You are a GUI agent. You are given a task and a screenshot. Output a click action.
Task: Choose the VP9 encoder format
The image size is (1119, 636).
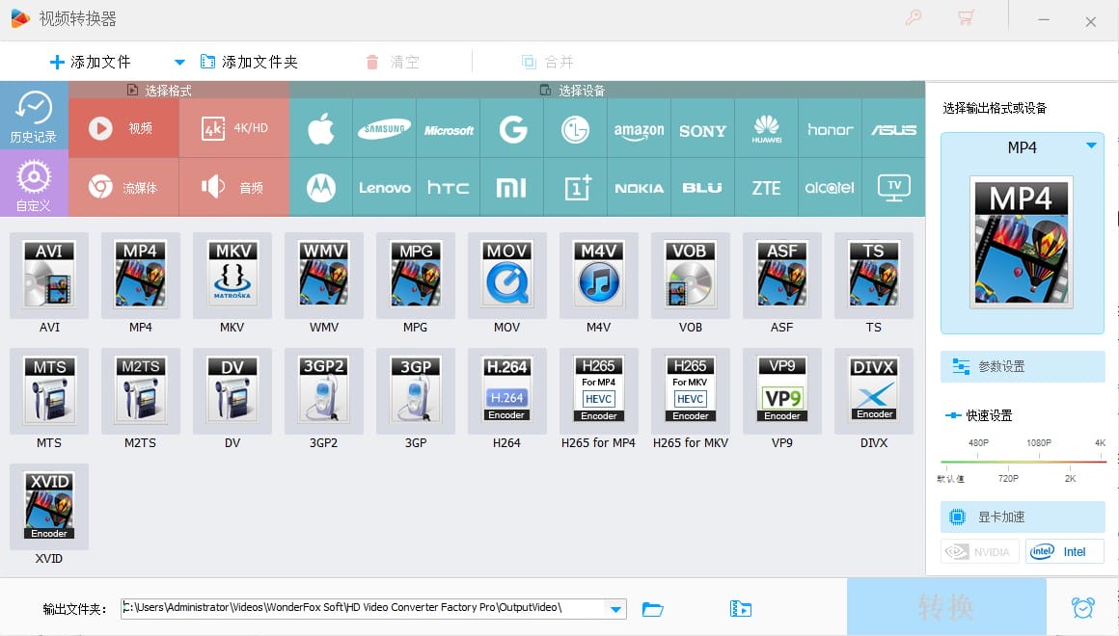782,390
